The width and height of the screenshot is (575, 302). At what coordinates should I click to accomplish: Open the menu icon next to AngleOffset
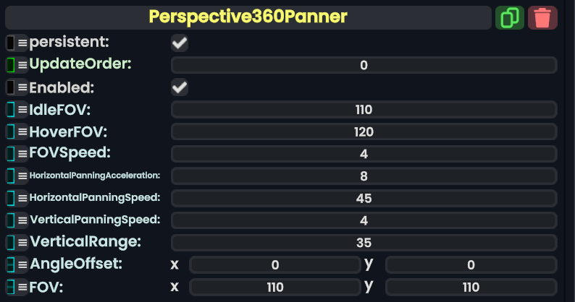(22, 264)
